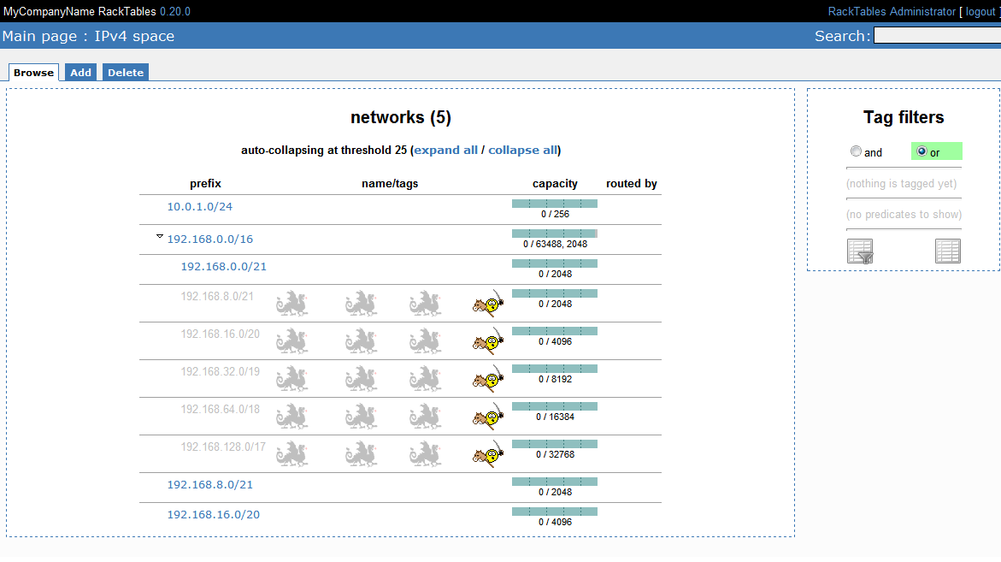Click the table icon with funnel in Tag filters

pos(859,251)
